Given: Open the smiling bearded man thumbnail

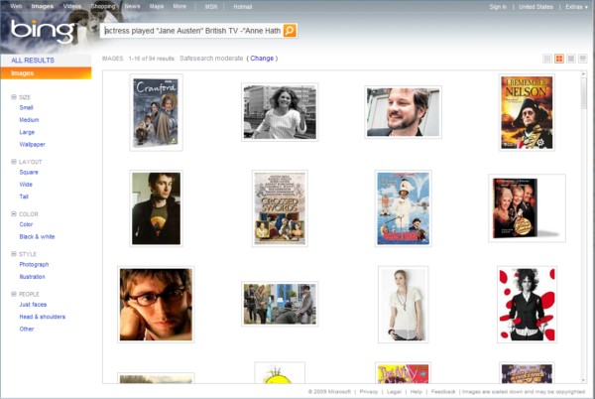Looking at the screenshot, I should (x=403, y=112).
